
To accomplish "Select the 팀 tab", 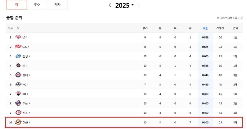I will [16, 5].
